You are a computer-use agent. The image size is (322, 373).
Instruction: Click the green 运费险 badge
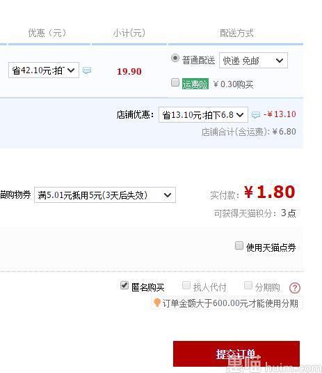coord(195,84)
